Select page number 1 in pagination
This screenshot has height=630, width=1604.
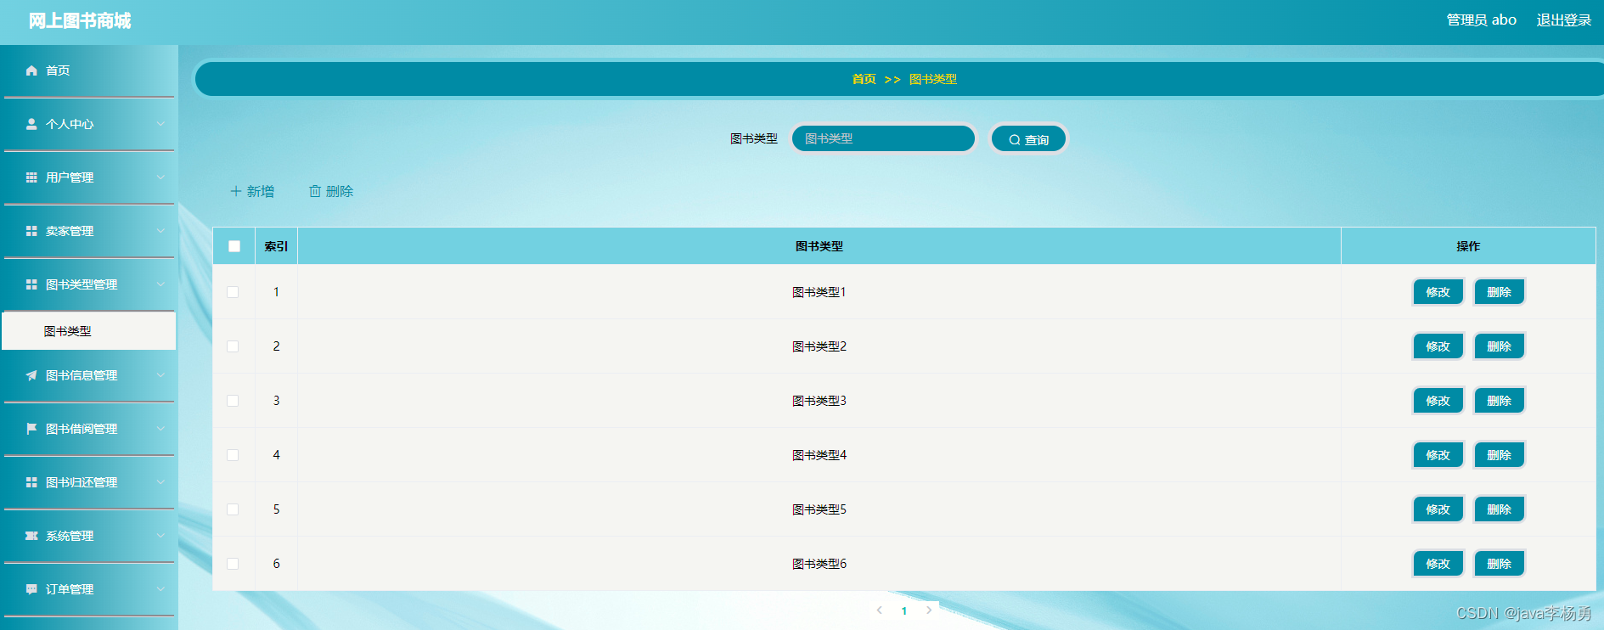(904, 610)
